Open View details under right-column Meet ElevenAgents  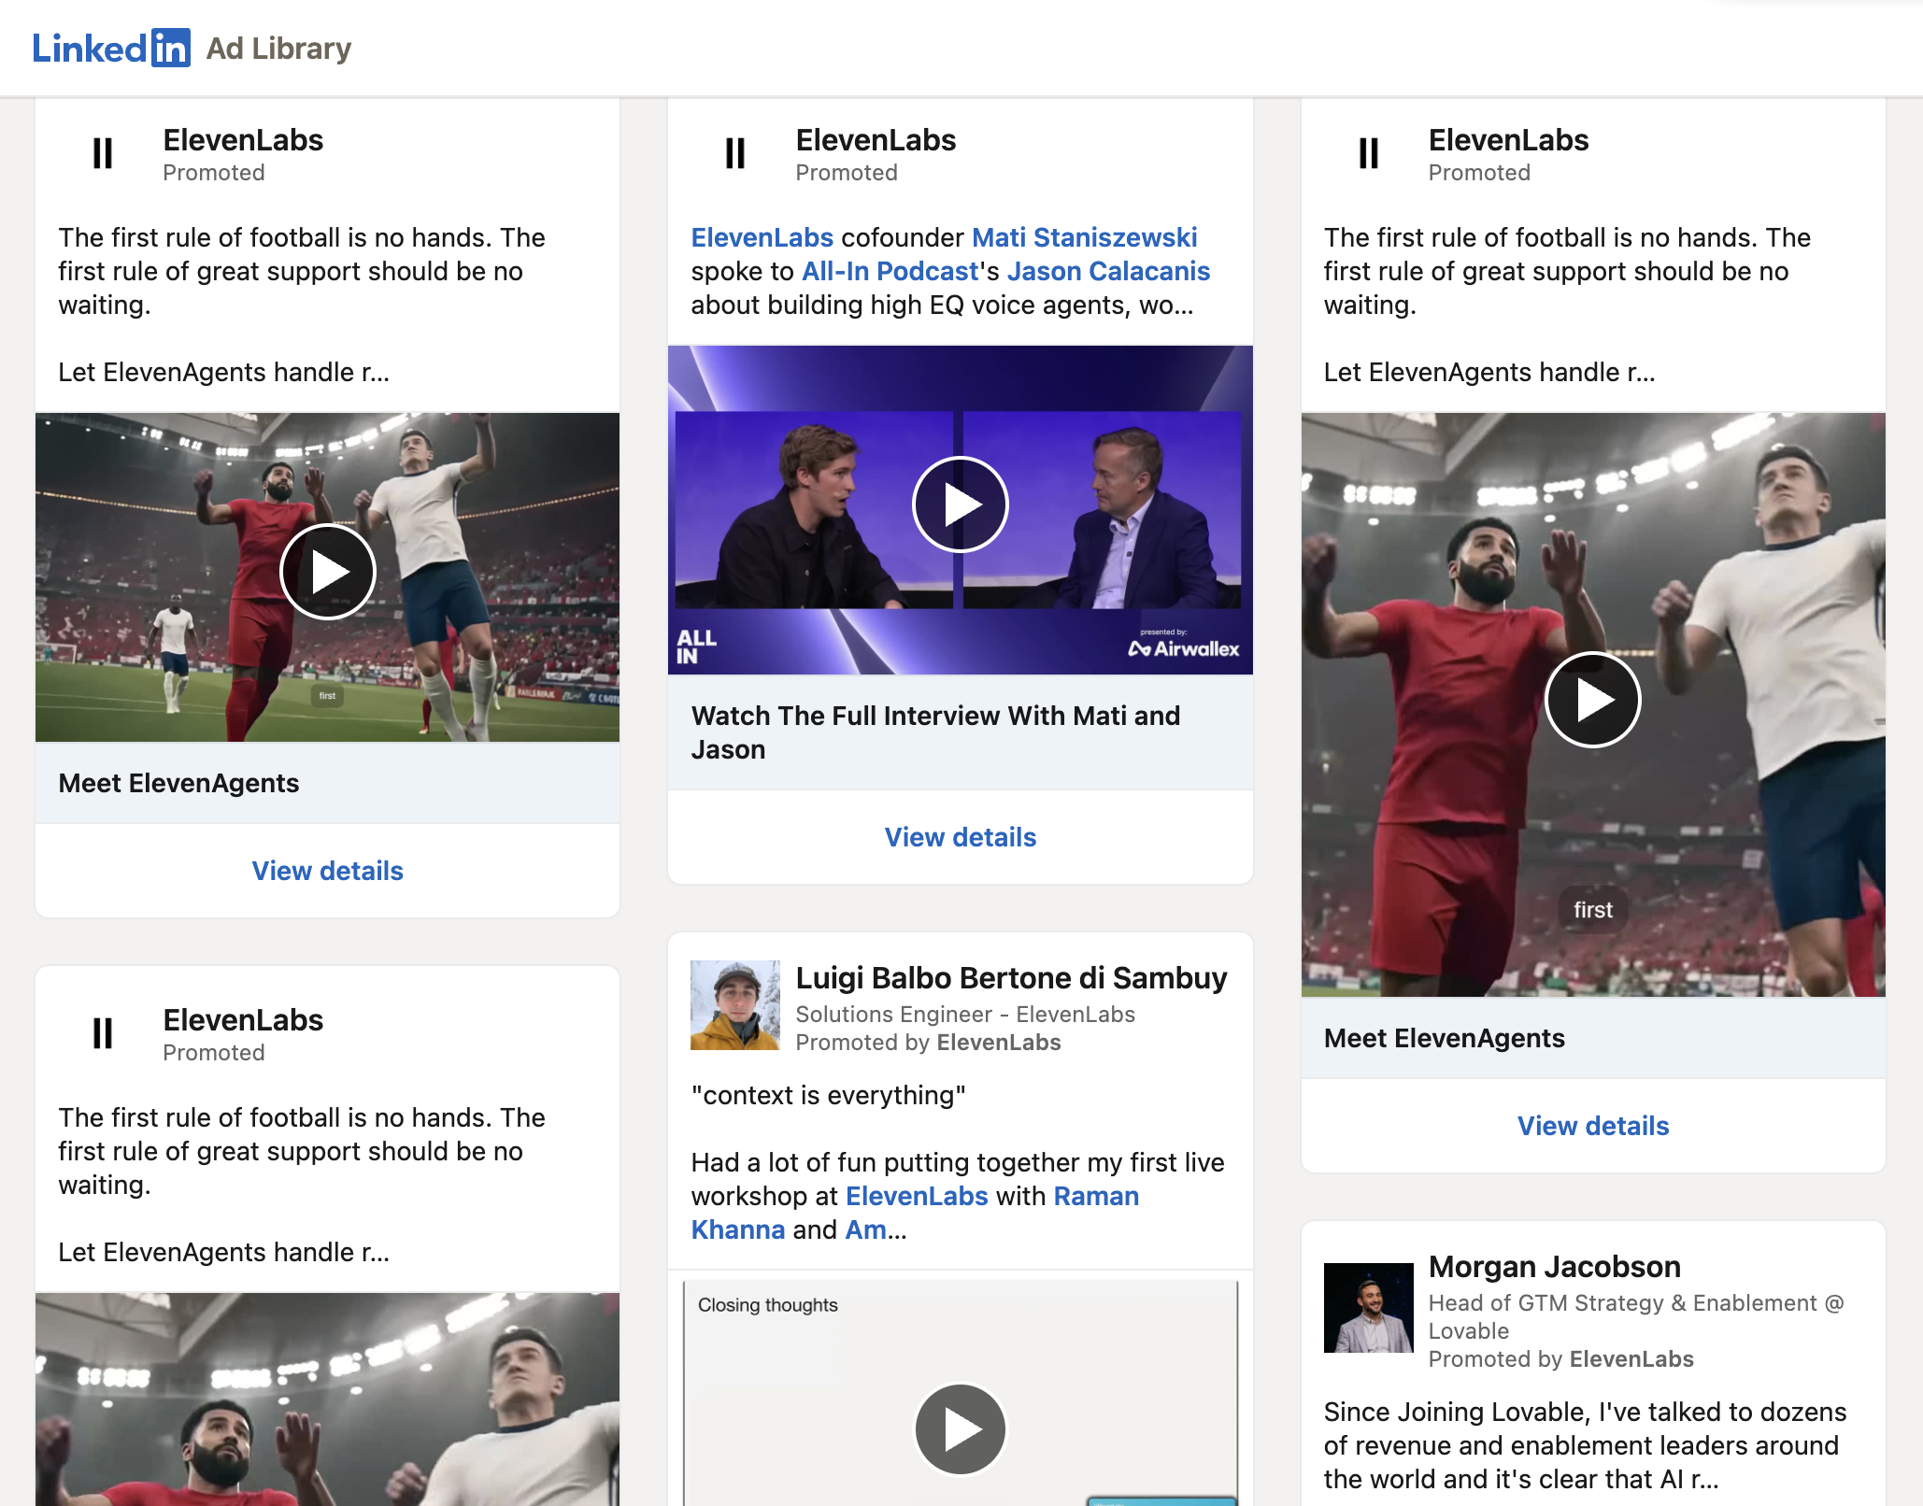click(1593, 1126)
